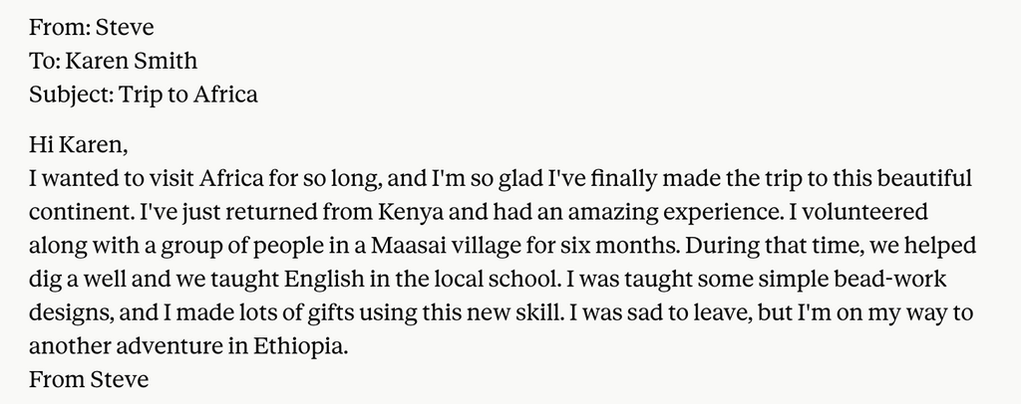Click the sender name Steve in the From line
The height and width of the screenshot is (404, 1021).
[125, 27]
